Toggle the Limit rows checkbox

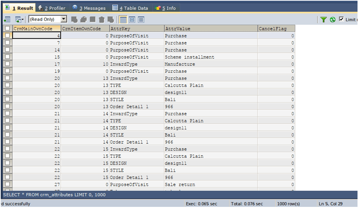click(341, 19)
